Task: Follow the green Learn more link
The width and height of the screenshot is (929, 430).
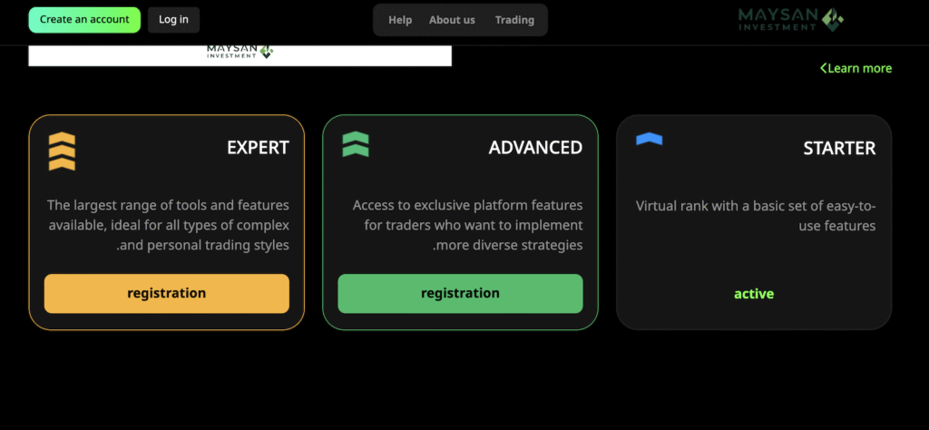Action: coord(856,68)
